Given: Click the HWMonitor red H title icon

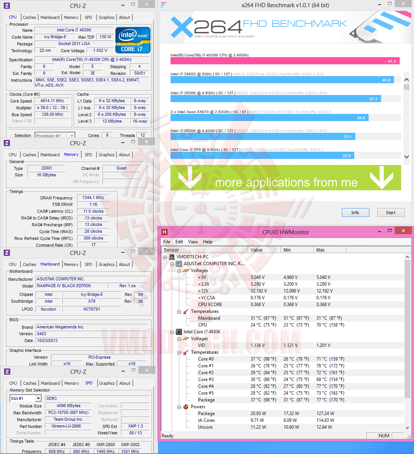Looking at the screenshot, I should pyautogui.click(x=164, y=232).
